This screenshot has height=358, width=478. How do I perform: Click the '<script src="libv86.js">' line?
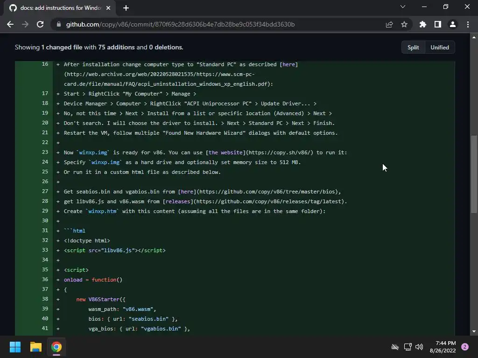[115, 250]
